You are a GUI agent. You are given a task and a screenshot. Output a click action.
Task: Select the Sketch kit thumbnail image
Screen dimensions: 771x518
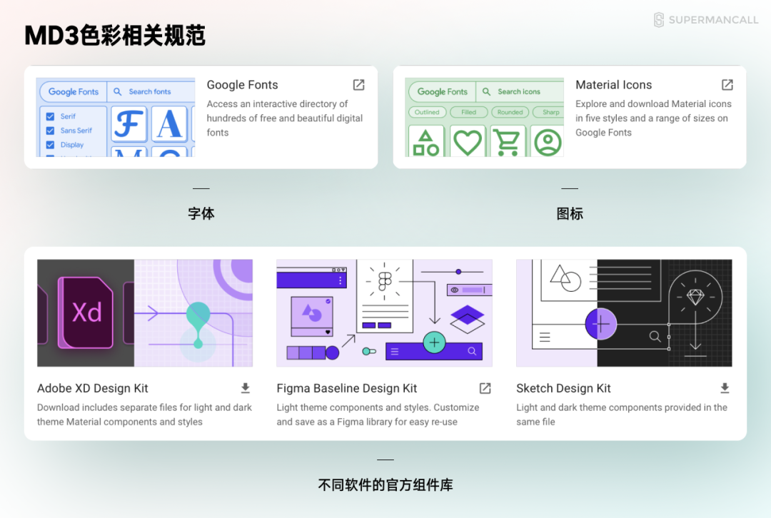coord(624,313)
